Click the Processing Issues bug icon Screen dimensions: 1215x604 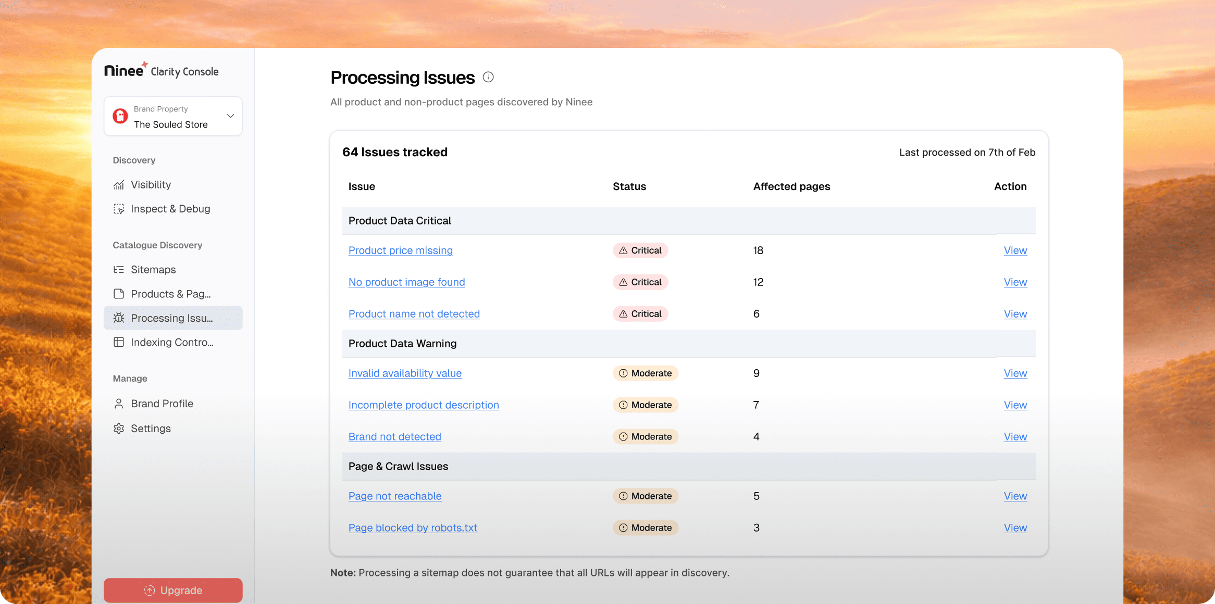[119, 318]
